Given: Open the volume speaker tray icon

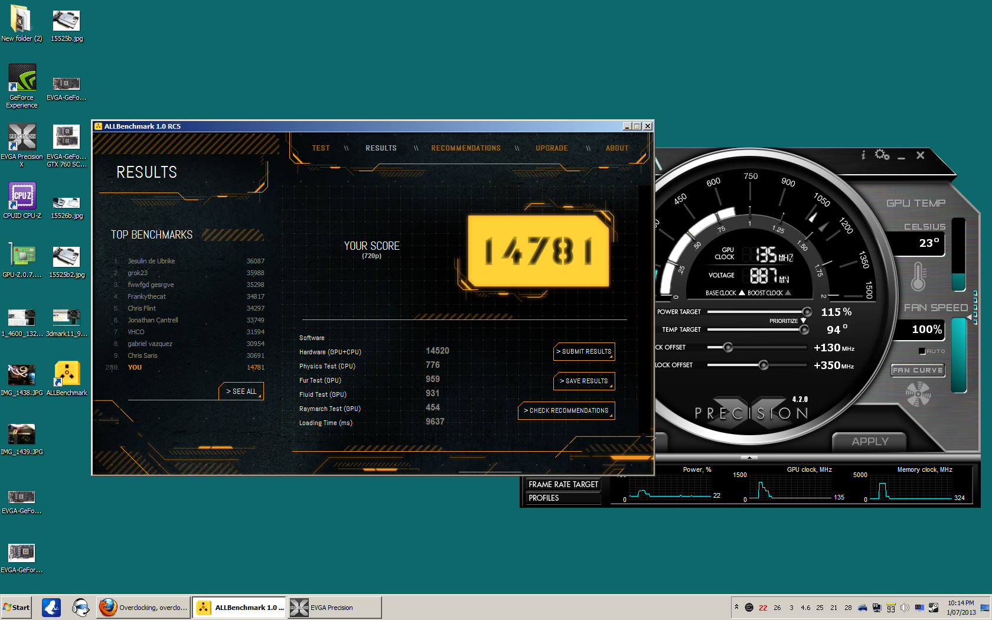Looking at the screenshot, I should [905, 607].
